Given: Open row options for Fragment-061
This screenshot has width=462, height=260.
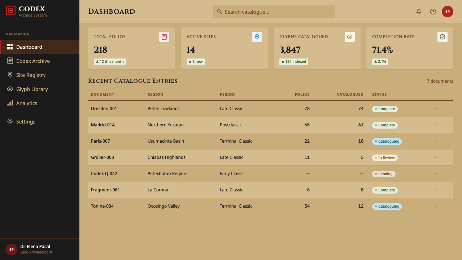Looking at the screenshot, I should click(436, 190).
